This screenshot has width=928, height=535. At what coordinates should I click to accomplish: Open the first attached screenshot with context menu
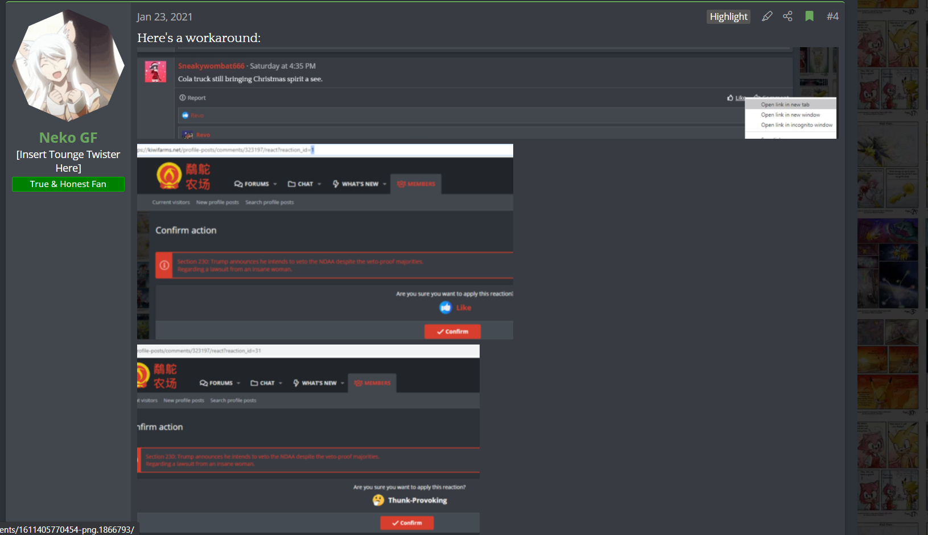488,93
